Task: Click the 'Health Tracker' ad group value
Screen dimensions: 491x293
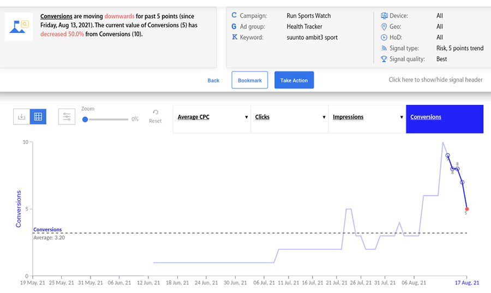Action: point(304,27)
